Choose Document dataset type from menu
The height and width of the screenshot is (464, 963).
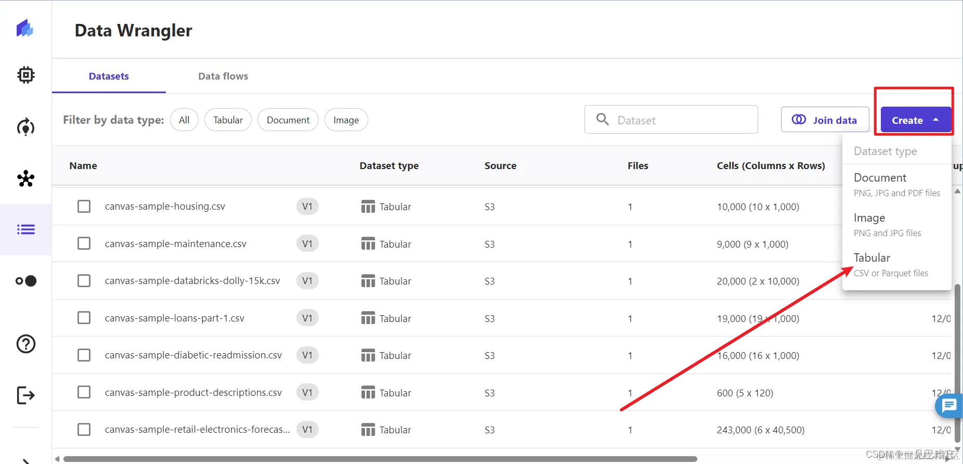point(896,185)
